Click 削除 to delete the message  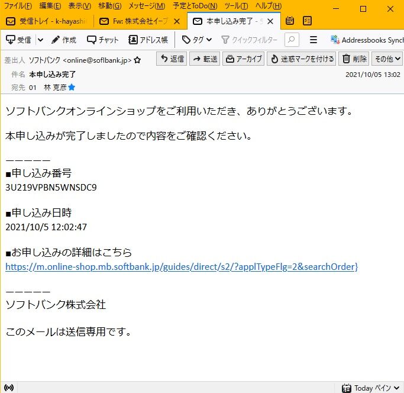(354, 59)
